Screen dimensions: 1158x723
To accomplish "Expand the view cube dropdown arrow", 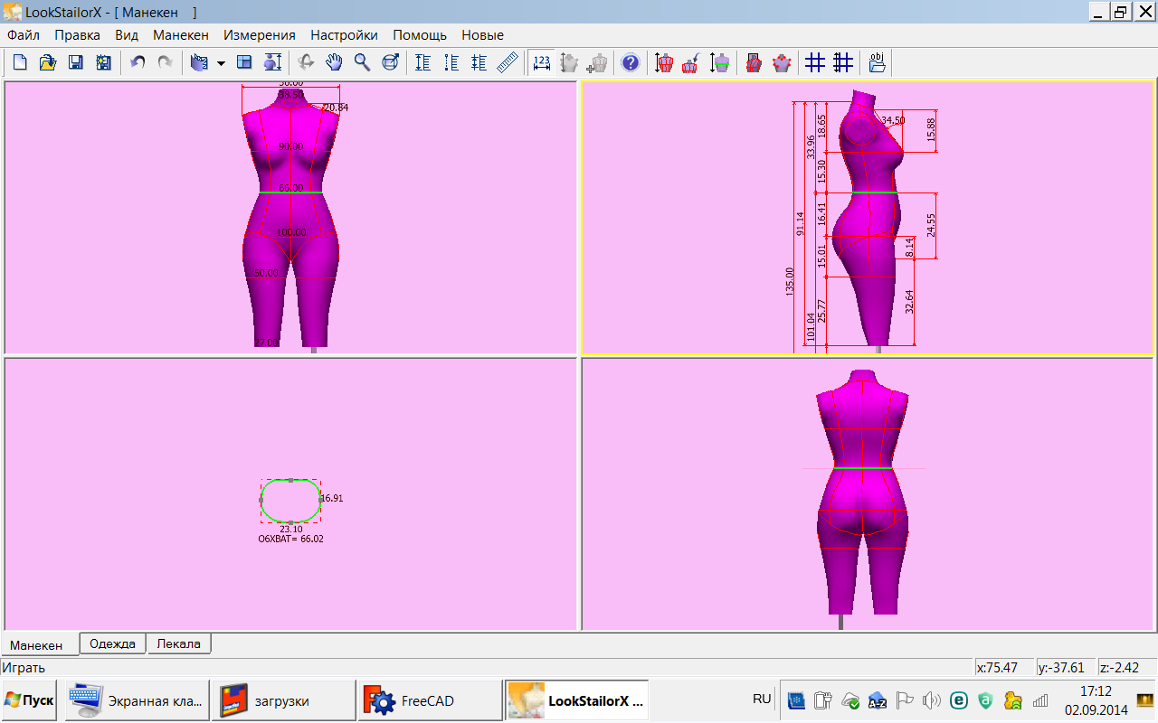I will click(x=221, y=63).
